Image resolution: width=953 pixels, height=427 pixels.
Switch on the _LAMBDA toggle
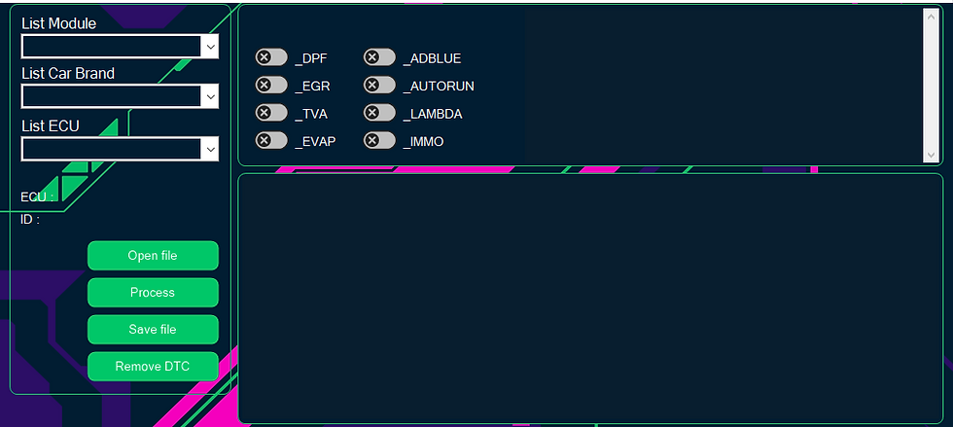coord(379,113)
